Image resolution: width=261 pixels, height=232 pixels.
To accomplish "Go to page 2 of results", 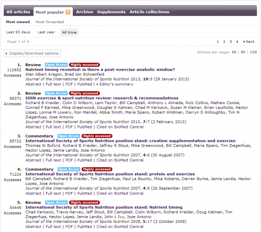I will [224, 42].
